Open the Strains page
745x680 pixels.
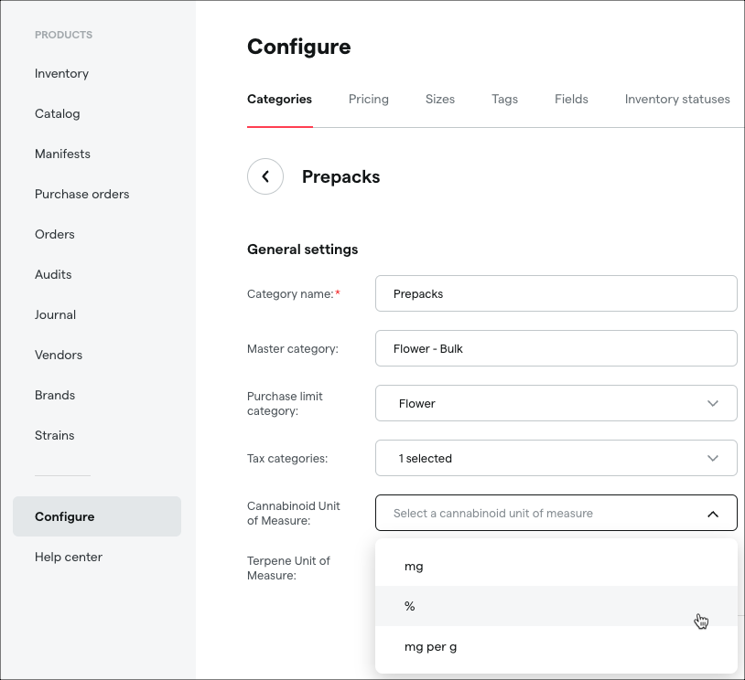point(55,435)
